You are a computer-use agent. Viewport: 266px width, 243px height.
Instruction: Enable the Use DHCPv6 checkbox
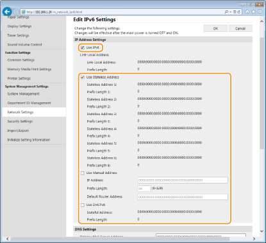[83, 205]
